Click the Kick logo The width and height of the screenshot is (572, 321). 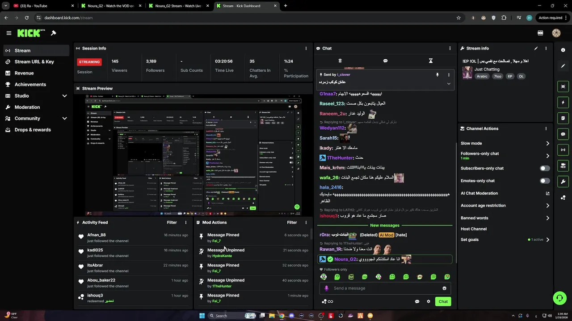[x=31, y=33]
